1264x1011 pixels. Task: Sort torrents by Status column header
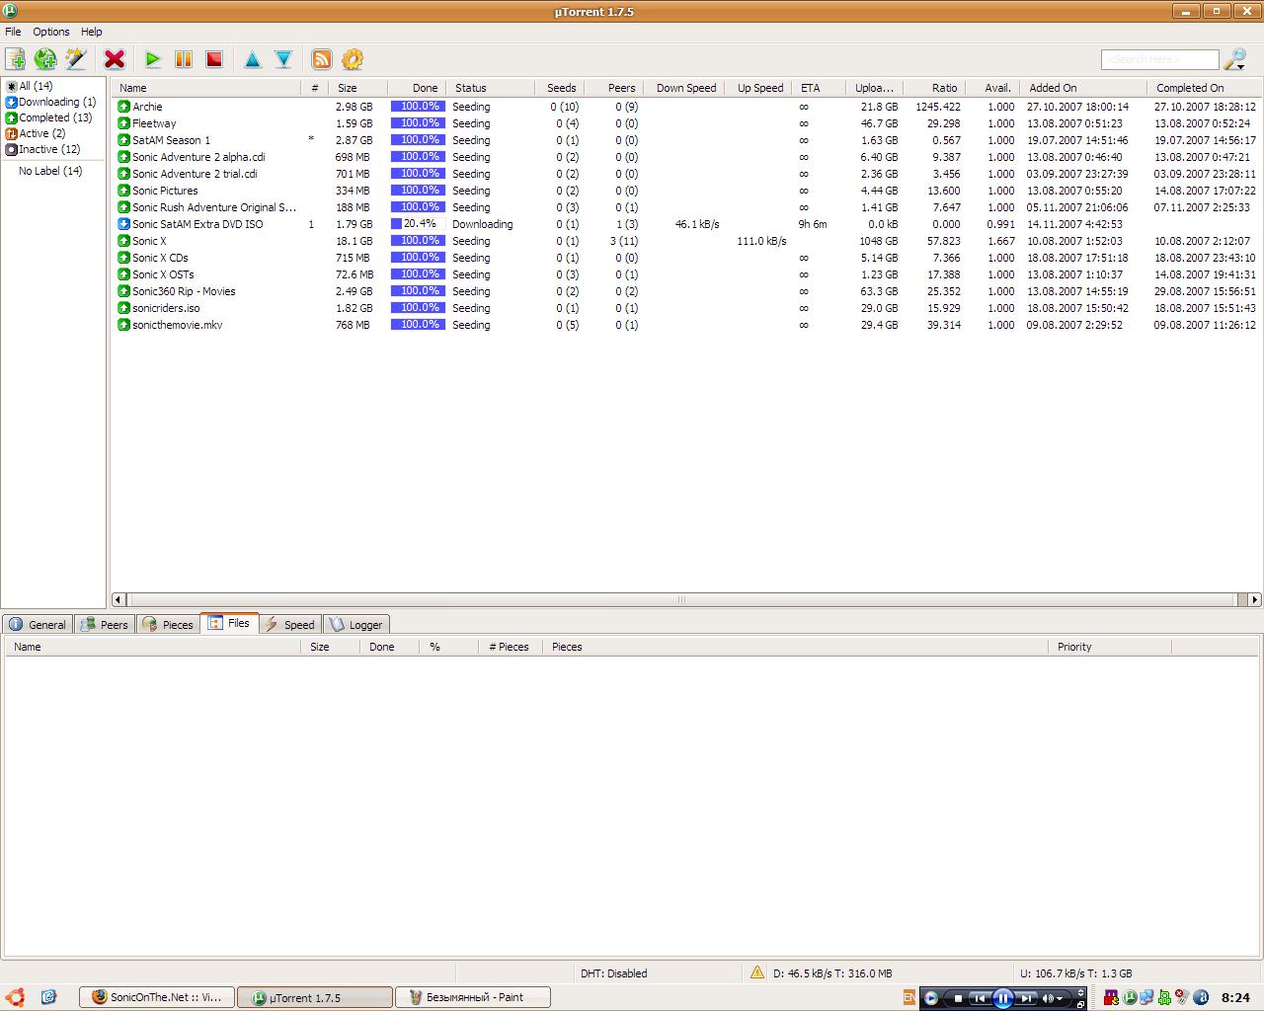pos(491,88)
